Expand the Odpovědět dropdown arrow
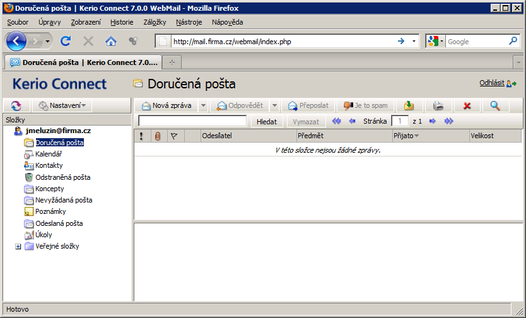The image size is (526, 318). [x=274, y=105]
